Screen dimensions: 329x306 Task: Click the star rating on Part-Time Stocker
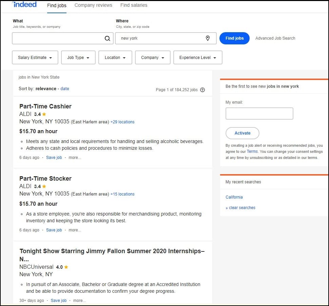coord(40,186)
